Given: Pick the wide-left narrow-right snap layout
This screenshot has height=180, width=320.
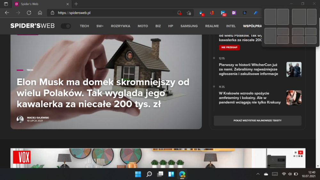Looking at the screenshot, I should (x=304, y=17).
